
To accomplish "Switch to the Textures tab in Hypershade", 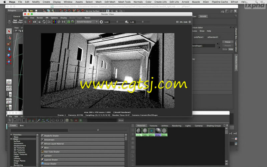I will click(153, 126).
